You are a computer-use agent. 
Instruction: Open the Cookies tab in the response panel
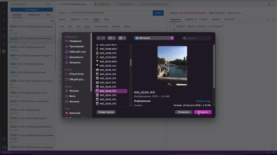point(203,19)
